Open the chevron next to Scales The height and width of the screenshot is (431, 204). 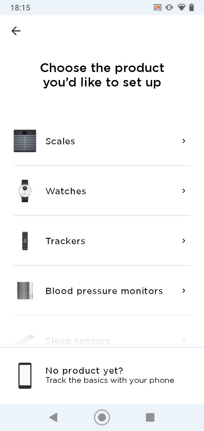click(184, 141)
